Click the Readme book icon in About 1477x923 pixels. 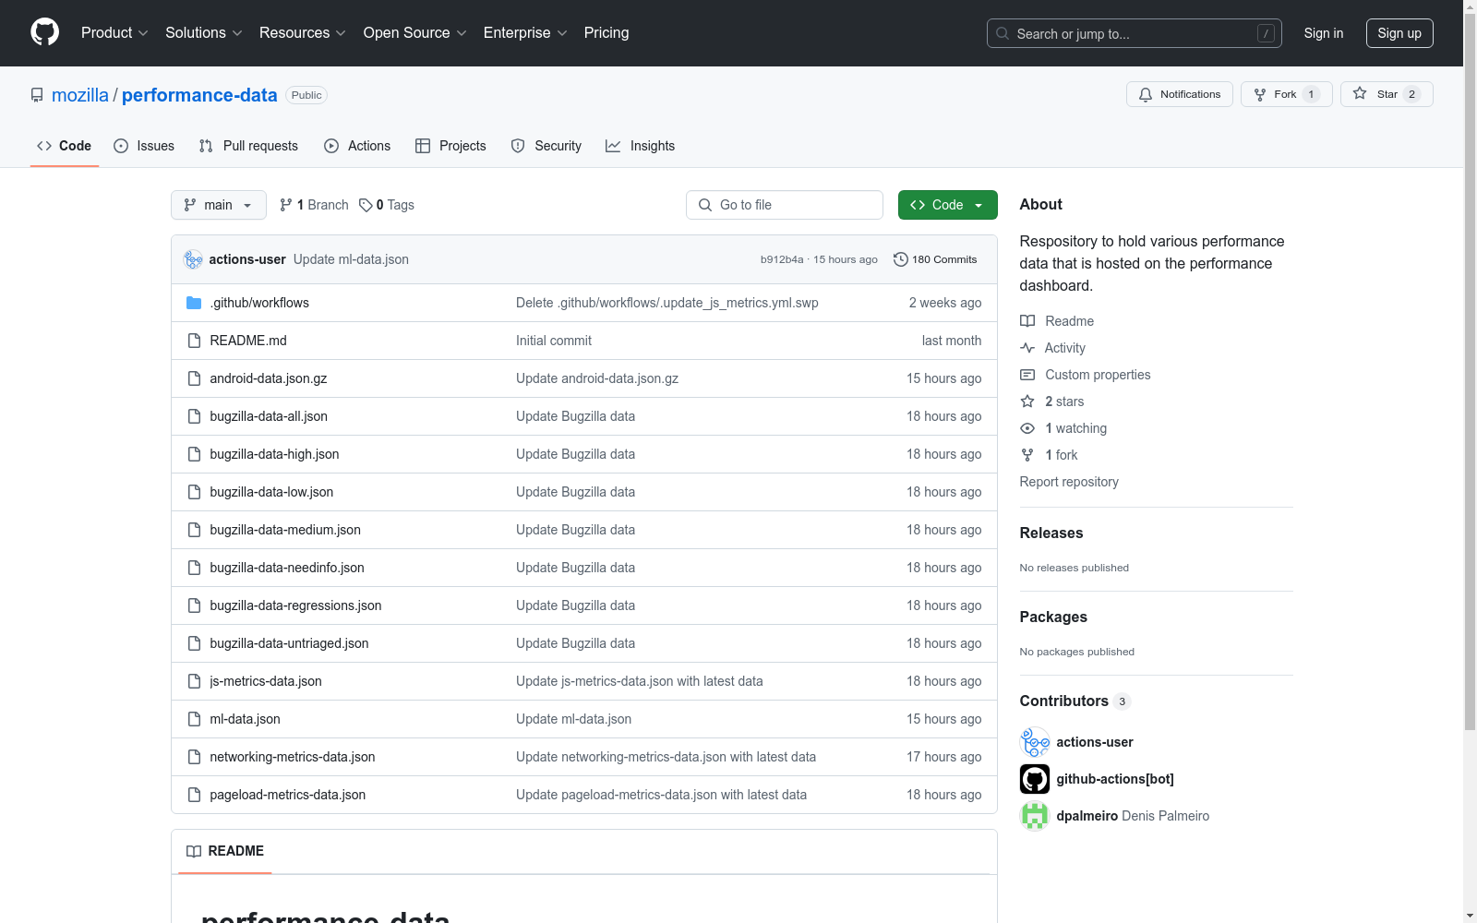[x=1027, y=321]
